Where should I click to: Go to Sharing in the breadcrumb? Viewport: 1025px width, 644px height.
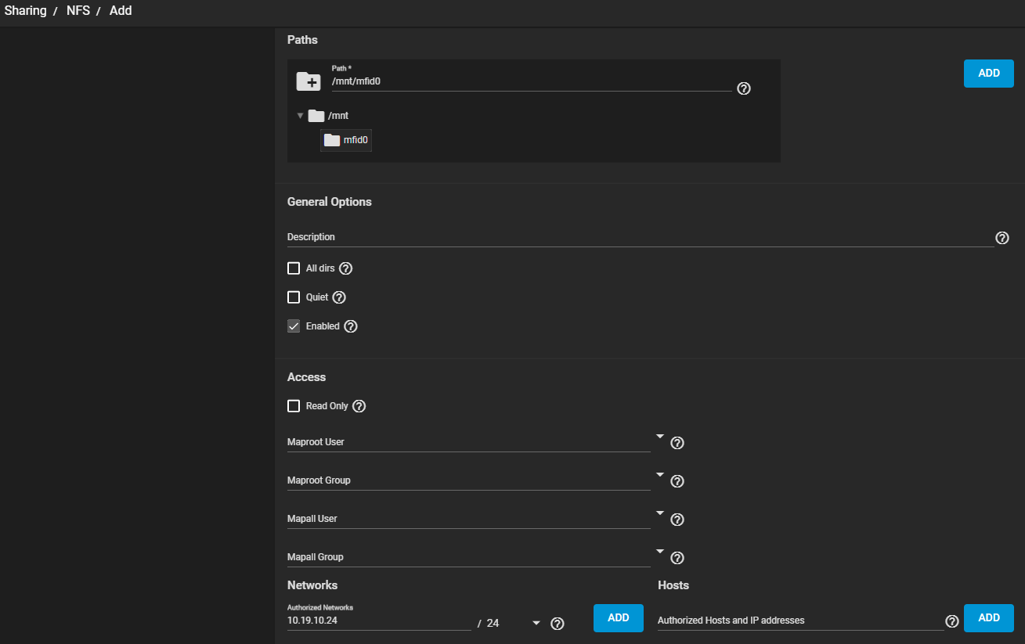(26, 11)
